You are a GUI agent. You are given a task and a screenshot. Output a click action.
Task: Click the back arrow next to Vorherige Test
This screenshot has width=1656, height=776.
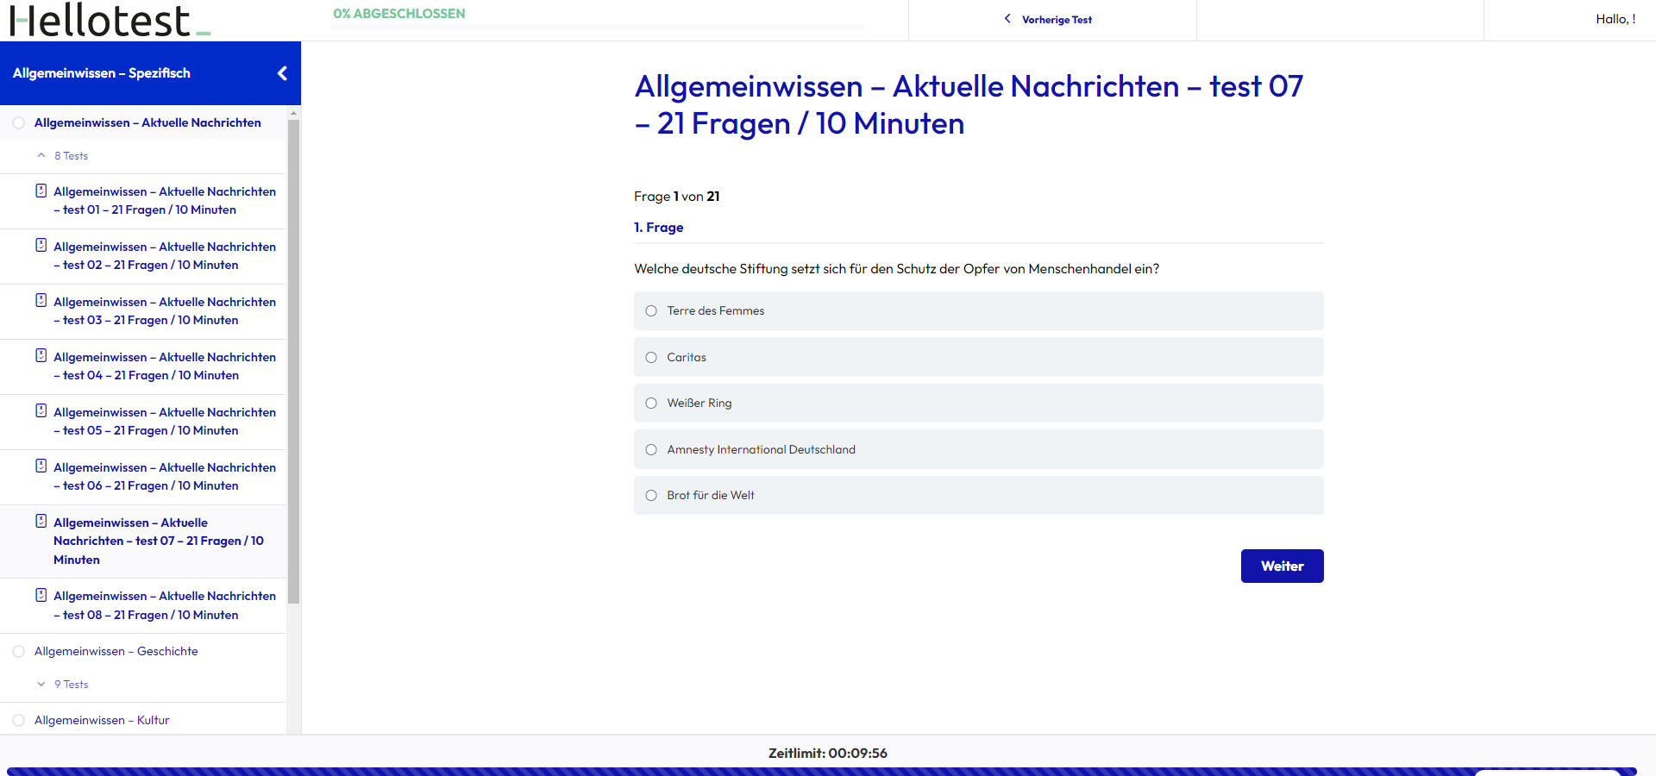[1007, 19]
